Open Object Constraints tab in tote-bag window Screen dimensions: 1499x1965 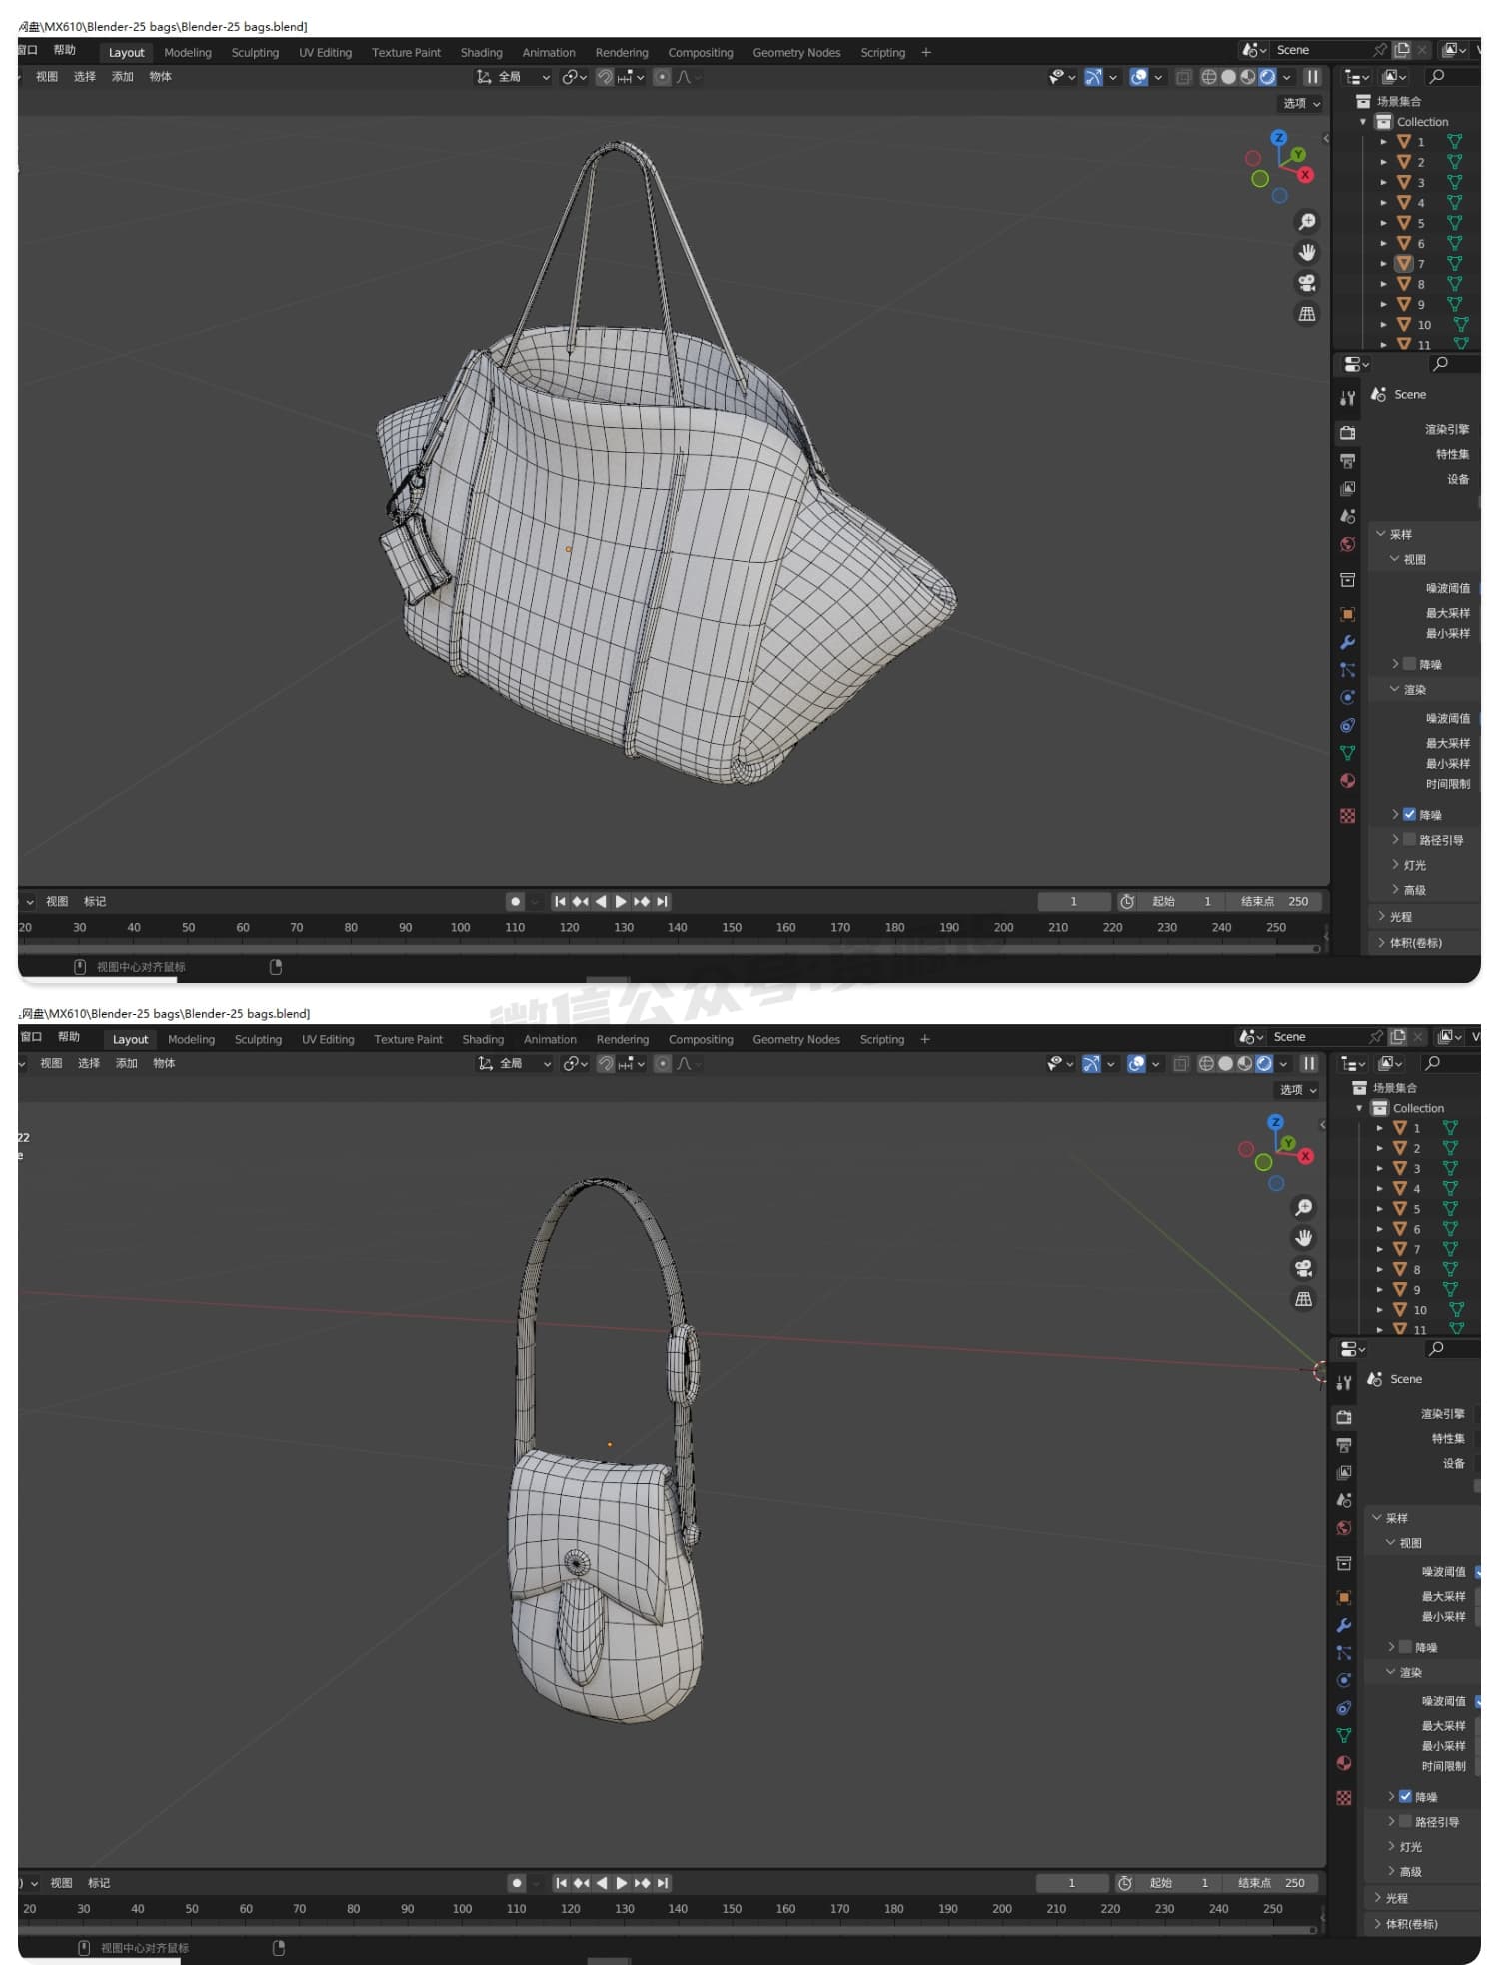(x=1347, y=725)
